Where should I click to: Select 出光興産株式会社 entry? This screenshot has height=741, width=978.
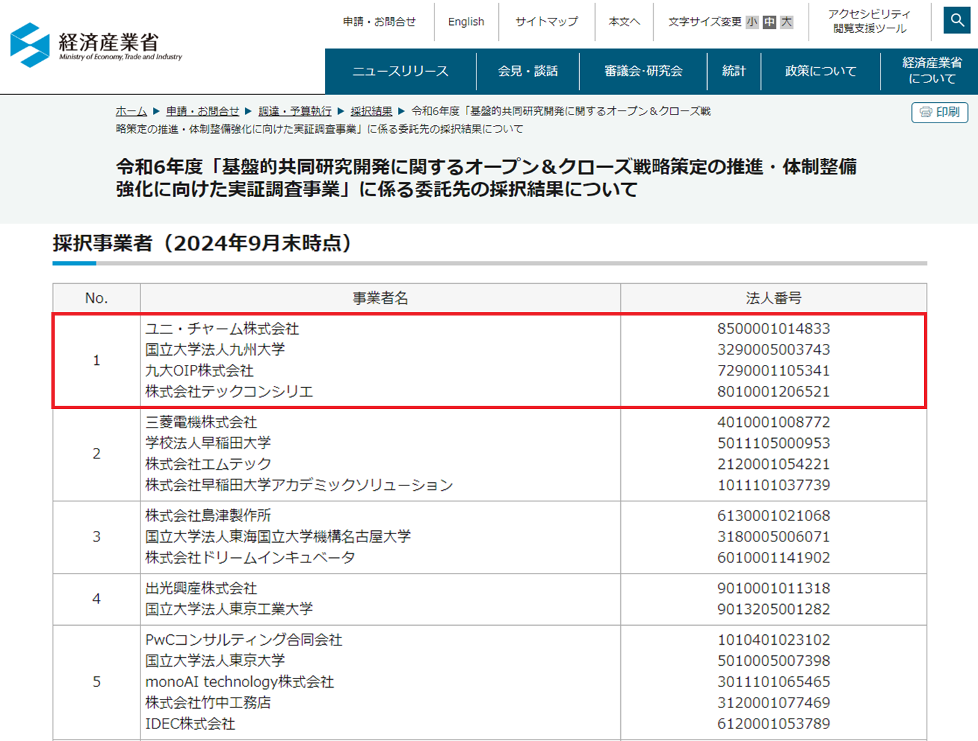point(201,588)
